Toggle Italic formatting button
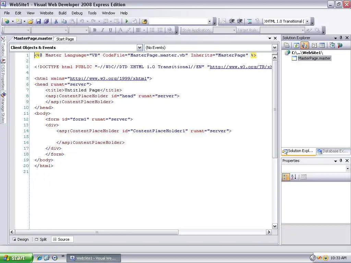The height and width of the screenshot is (263, 351). 102,30
